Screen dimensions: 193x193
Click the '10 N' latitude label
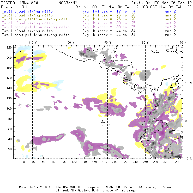(x=188, y=83)
